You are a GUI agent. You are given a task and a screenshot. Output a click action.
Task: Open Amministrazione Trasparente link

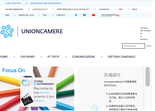point(46,3)
